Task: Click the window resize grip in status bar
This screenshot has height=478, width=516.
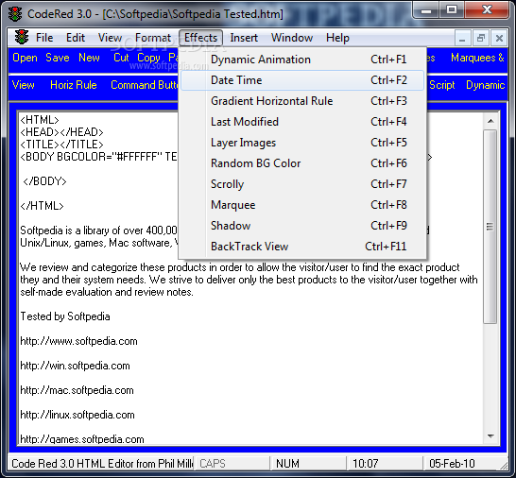Action: click(x=504, y=465)
